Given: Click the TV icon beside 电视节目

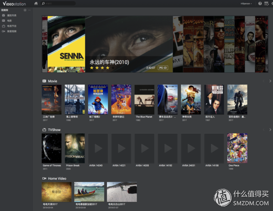Looking at the screenshot, I should (x=3, y=26).
